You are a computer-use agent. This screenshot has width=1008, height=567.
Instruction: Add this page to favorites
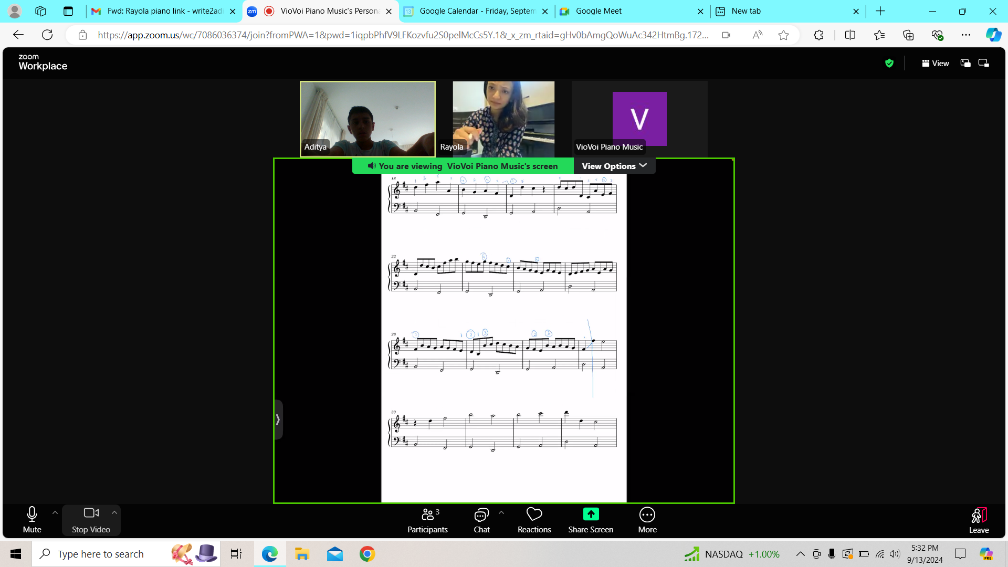[784, 35]
